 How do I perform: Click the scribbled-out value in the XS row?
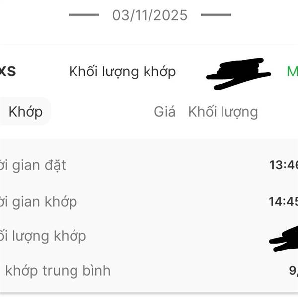[239, 74]
